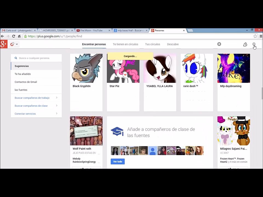Bookmark this page with the star icon

click(255, 36)
